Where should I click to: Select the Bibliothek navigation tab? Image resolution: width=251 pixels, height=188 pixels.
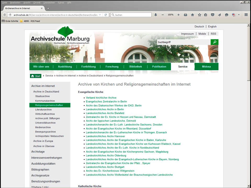coord(136,67)
